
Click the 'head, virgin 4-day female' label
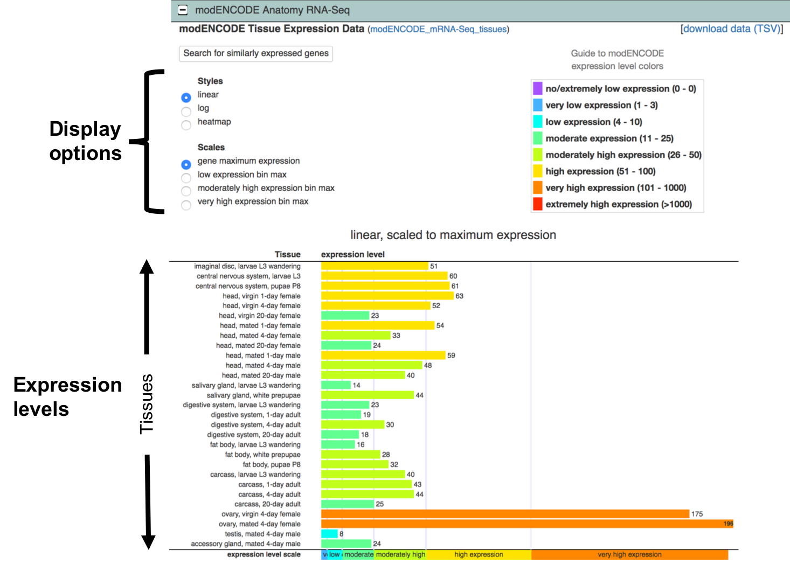(261, 306)
